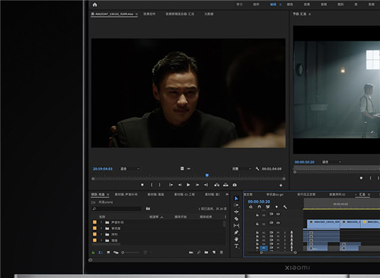Select the Selection (arrow) tool
Screen dimensions: 380x278
point(237,199)
